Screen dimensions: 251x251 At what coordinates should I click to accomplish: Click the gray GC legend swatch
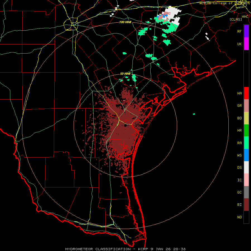coord(246,192)
